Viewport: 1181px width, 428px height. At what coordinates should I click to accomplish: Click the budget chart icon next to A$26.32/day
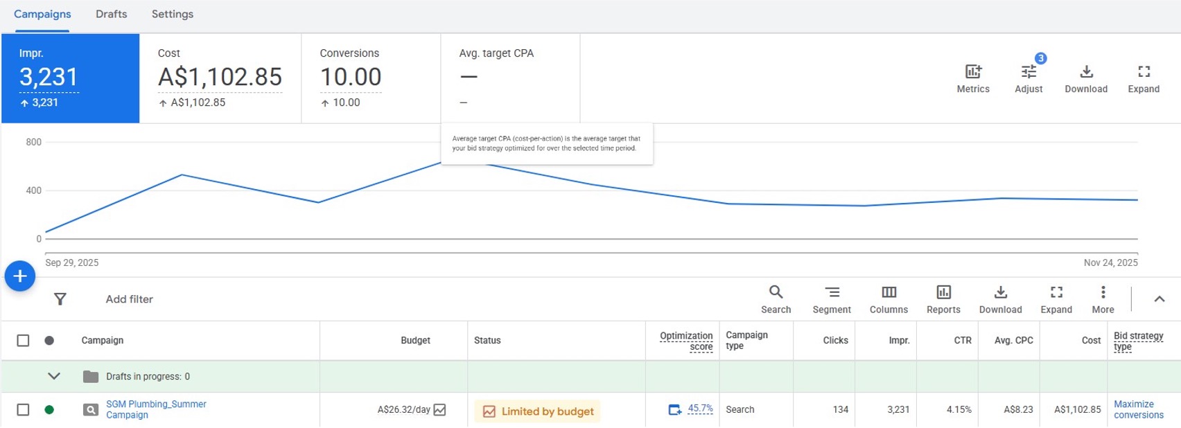[439, 410]
